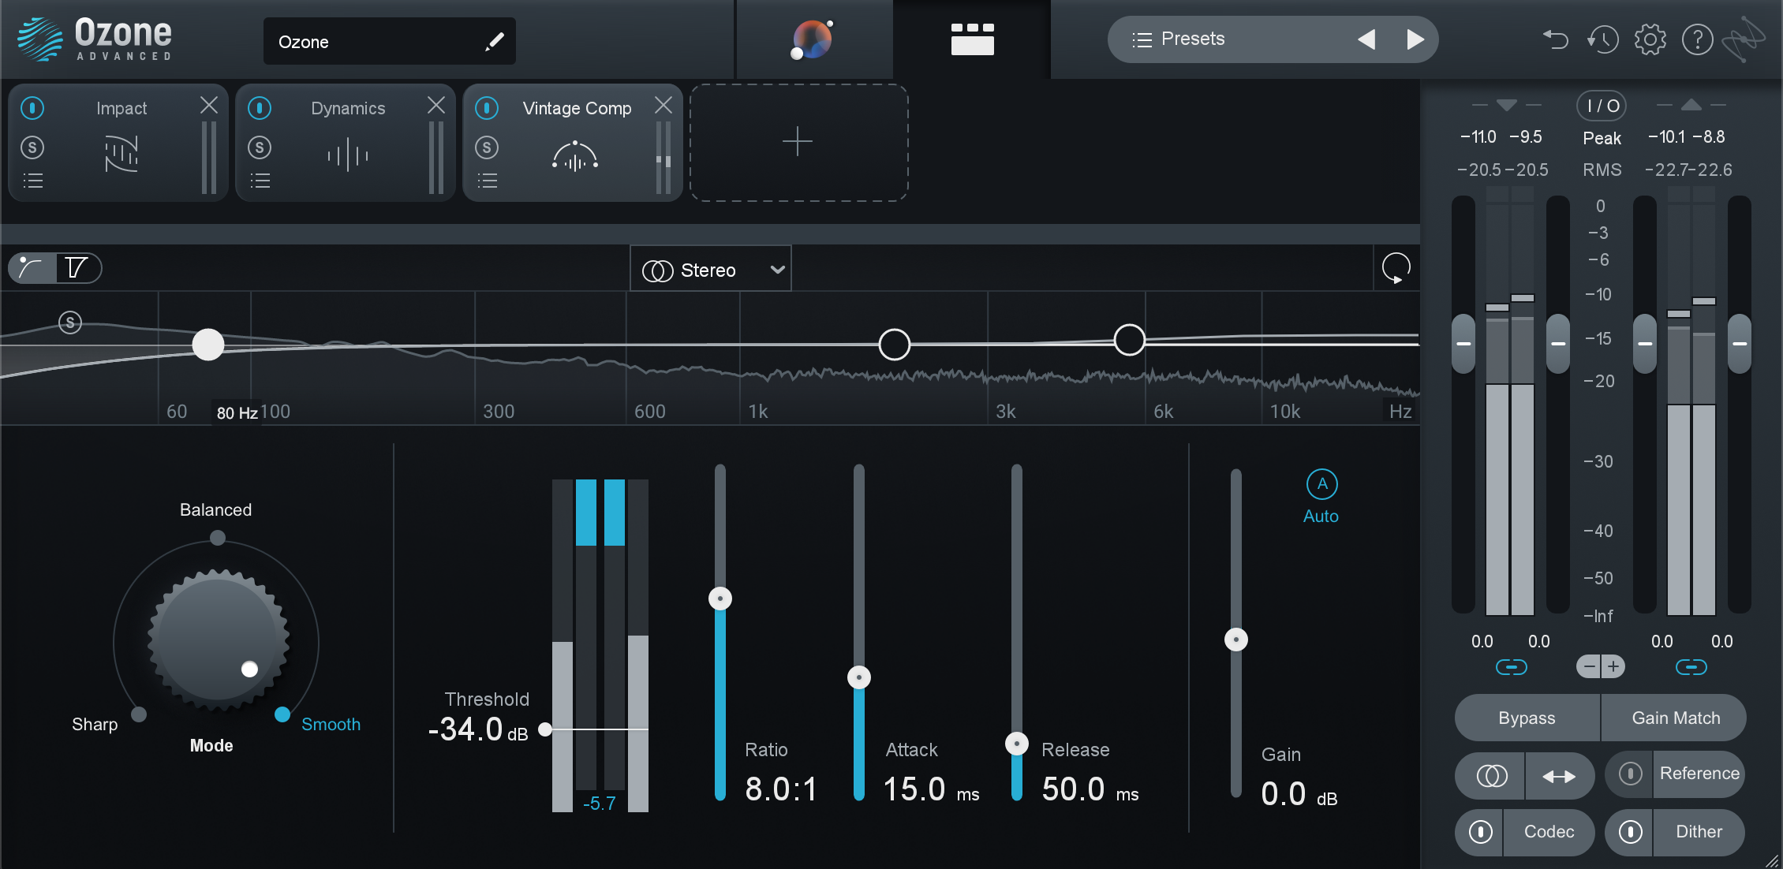Solo the Impact module
The width and height of the screenshot is (1783, 869).
pos(32,147)
